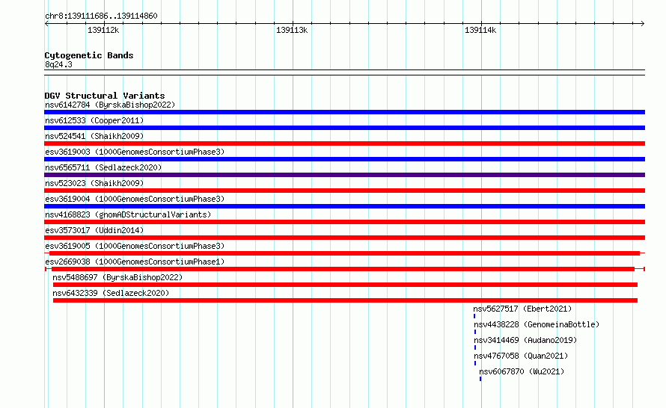Screen dimensions: 666x408
Task: Open the nsv3414469 (Audano2019) label
Action: pos(525,340)
